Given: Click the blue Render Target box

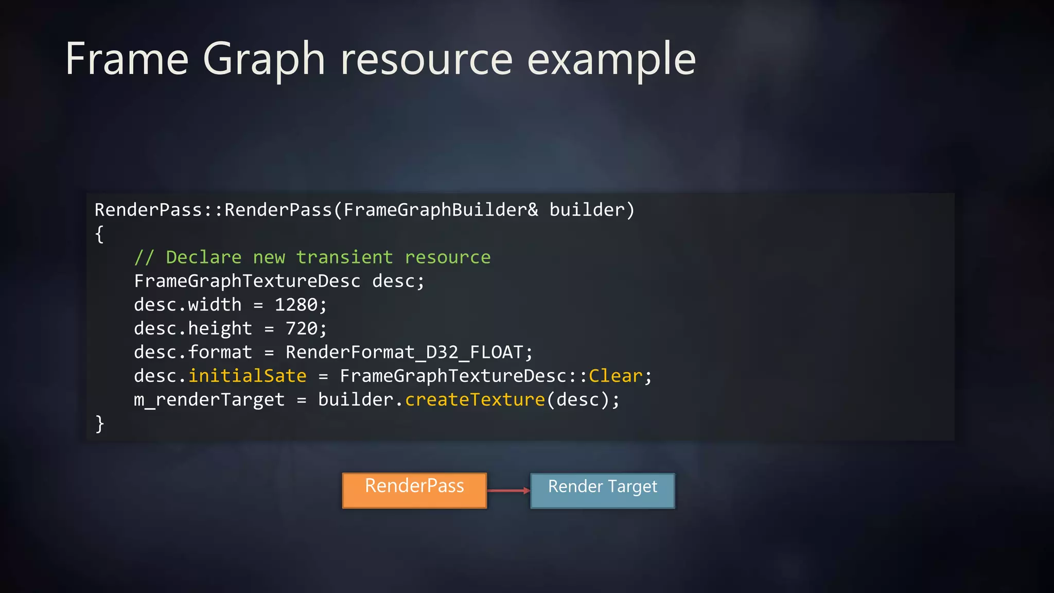Looking at the screenshot, I should (x=602, y=490).
